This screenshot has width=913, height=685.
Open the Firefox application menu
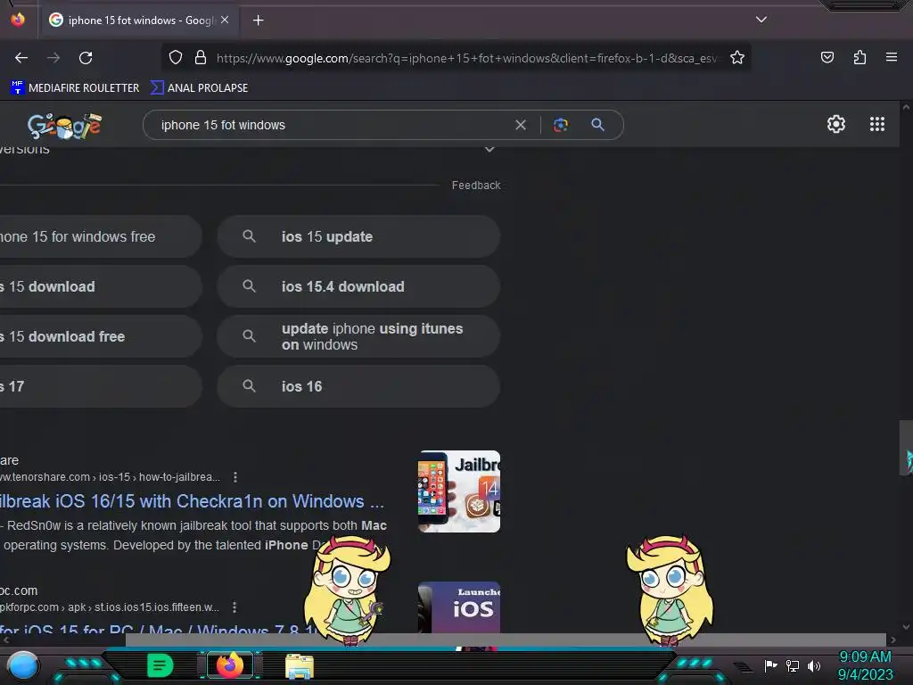coord(891,58)
